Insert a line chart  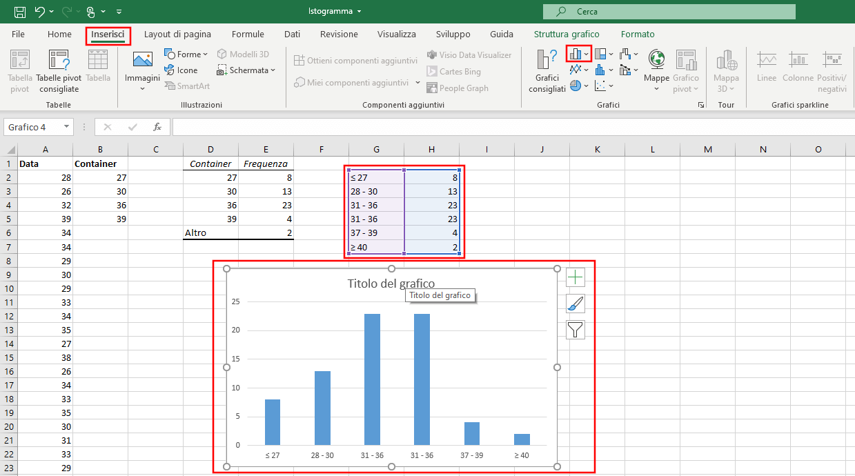click(x=576, y=69)
